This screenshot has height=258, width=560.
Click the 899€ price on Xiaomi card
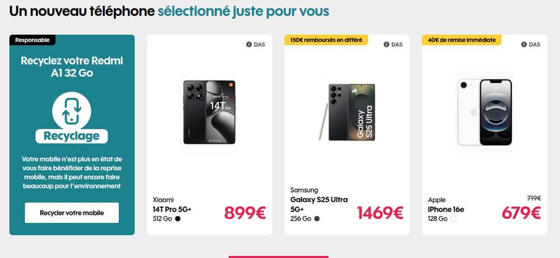click(x=245, y=213)
